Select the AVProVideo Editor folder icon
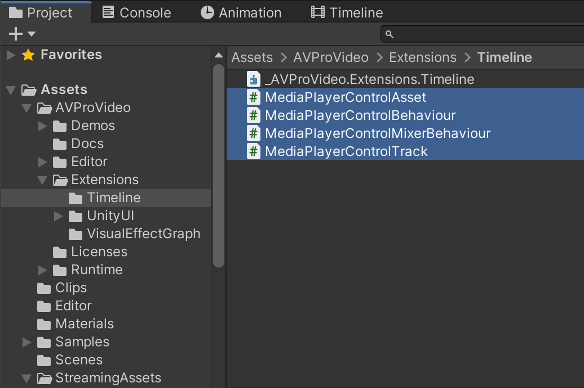584x388 pixels. coord(60,162)
